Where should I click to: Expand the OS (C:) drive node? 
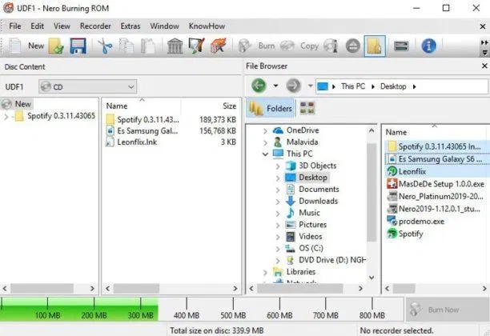click(x=278, y=249)
